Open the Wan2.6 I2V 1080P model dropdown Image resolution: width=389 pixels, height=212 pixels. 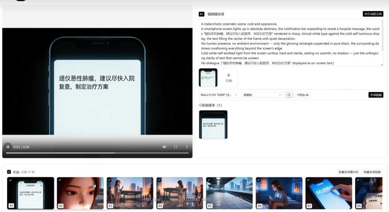(x=219, y=95)
